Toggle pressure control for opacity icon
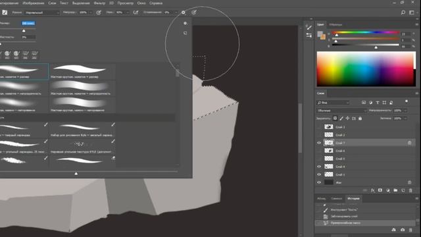Screen dimensions: 421x237 (99, 13)
